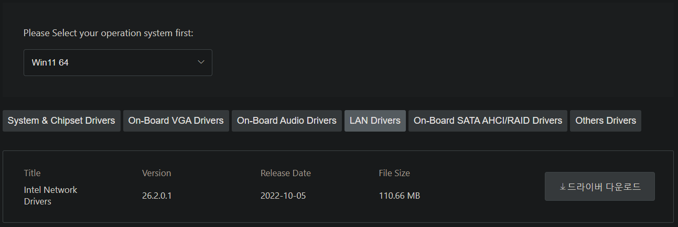Click the Version column header

tap(156, 173)
